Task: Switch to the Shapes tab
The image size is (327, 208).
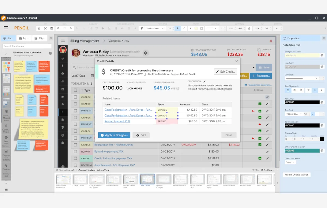Action: 8,38
